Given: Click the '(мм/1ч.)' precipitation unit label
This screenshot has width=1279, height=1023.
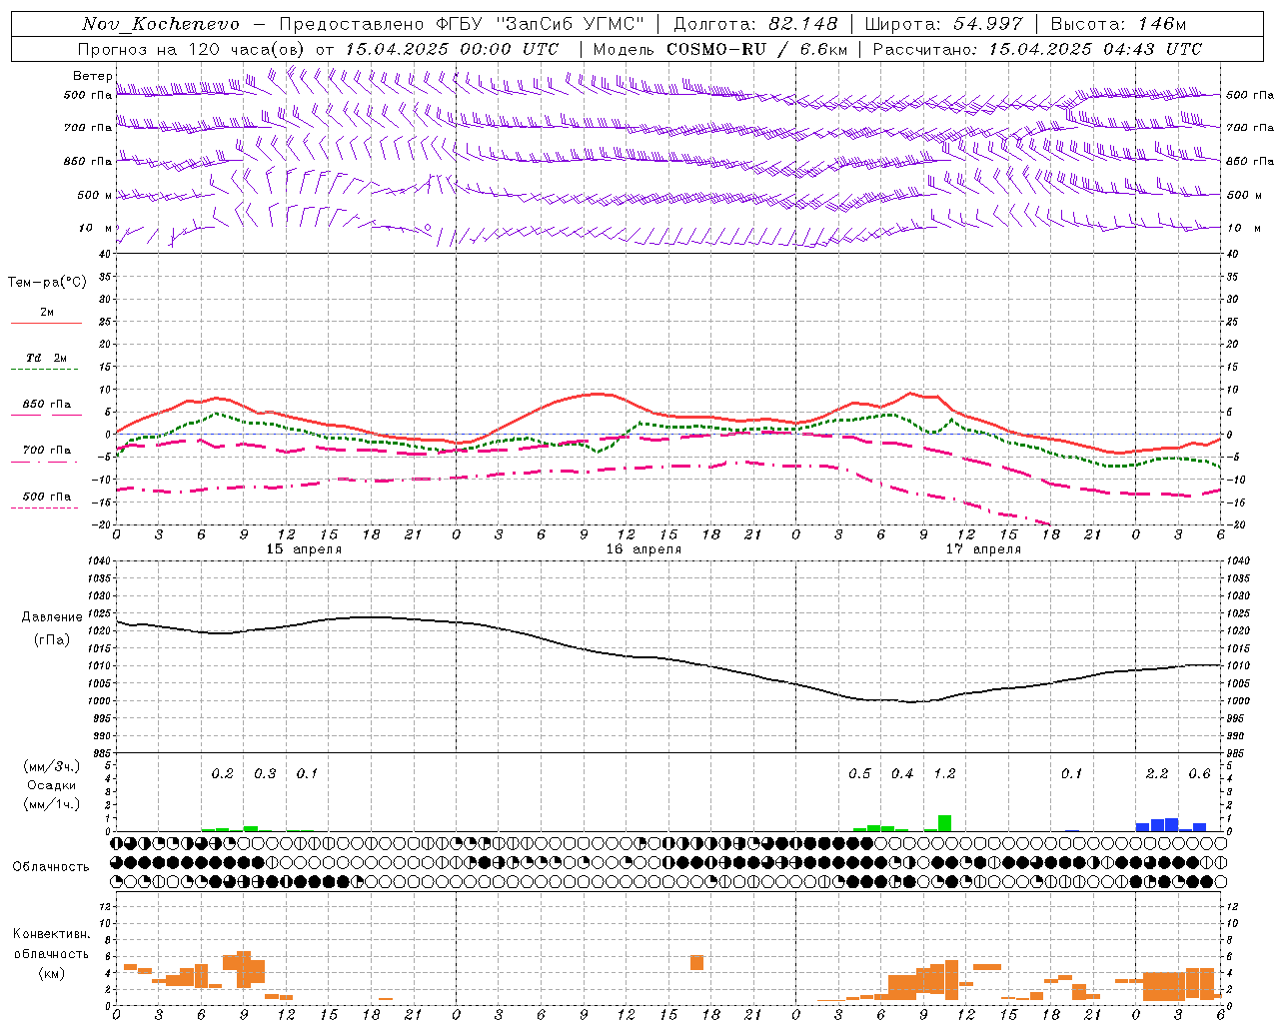Looking at the screenshot, I should point(51,804).
